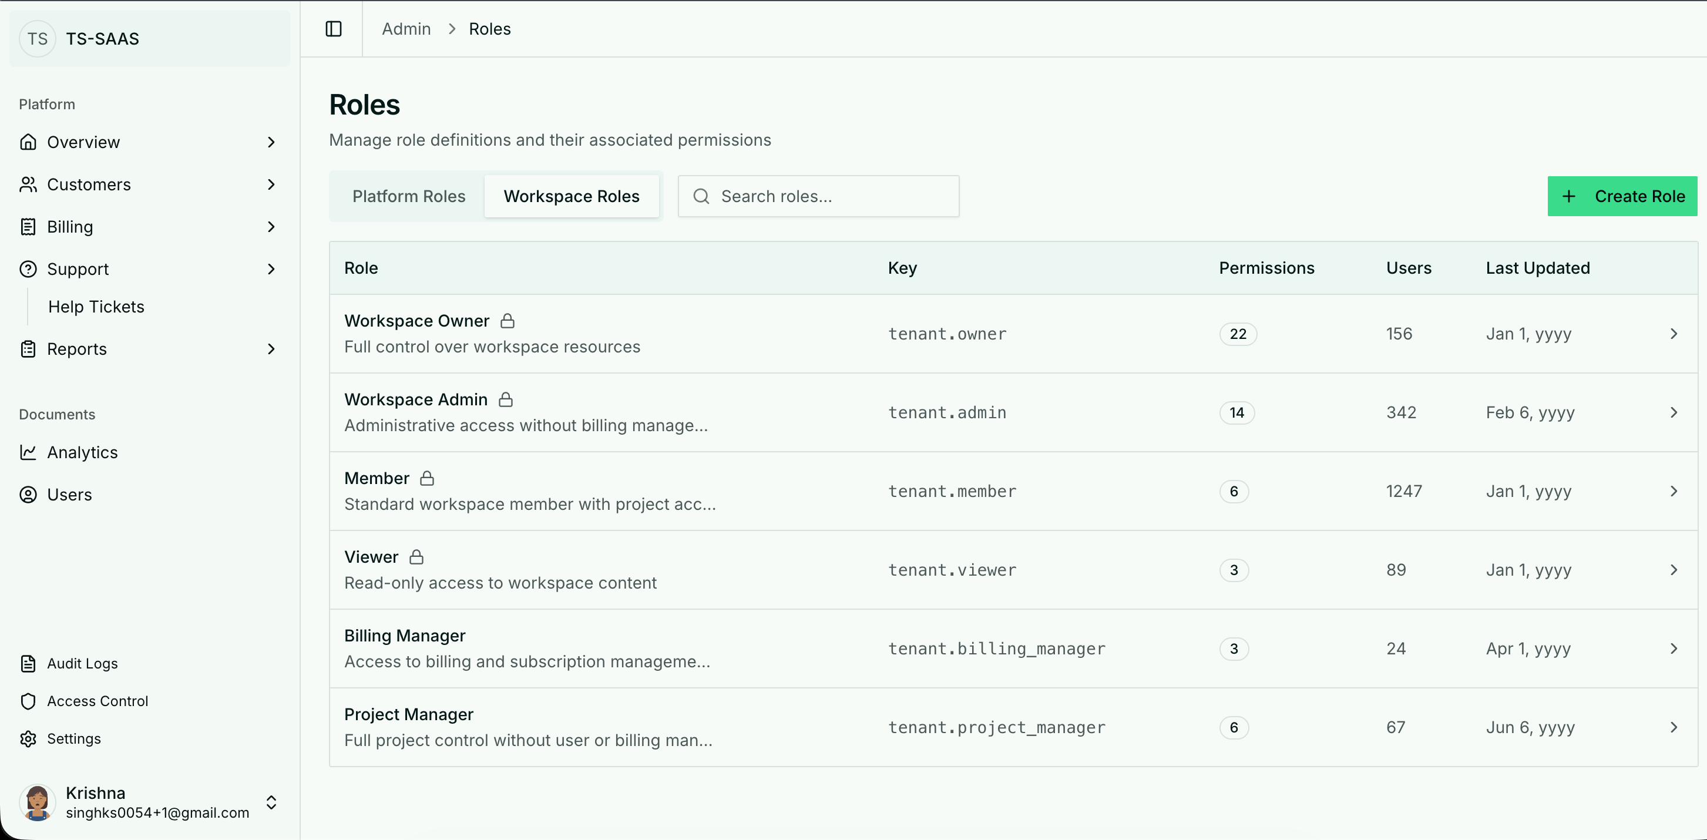Click the Users profile icon
1707x840 pixels.
pyautogui.click(x=28, y=495)
